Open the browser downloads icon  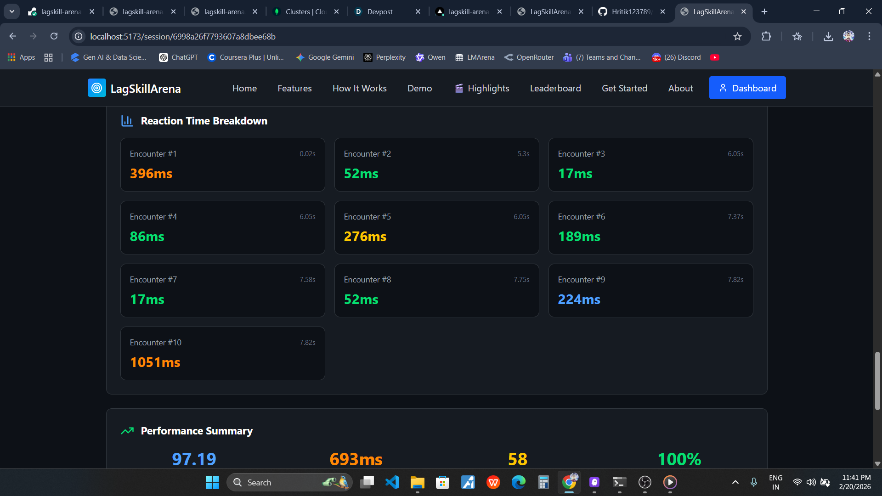pyautogui.click(x=828, y=36)
